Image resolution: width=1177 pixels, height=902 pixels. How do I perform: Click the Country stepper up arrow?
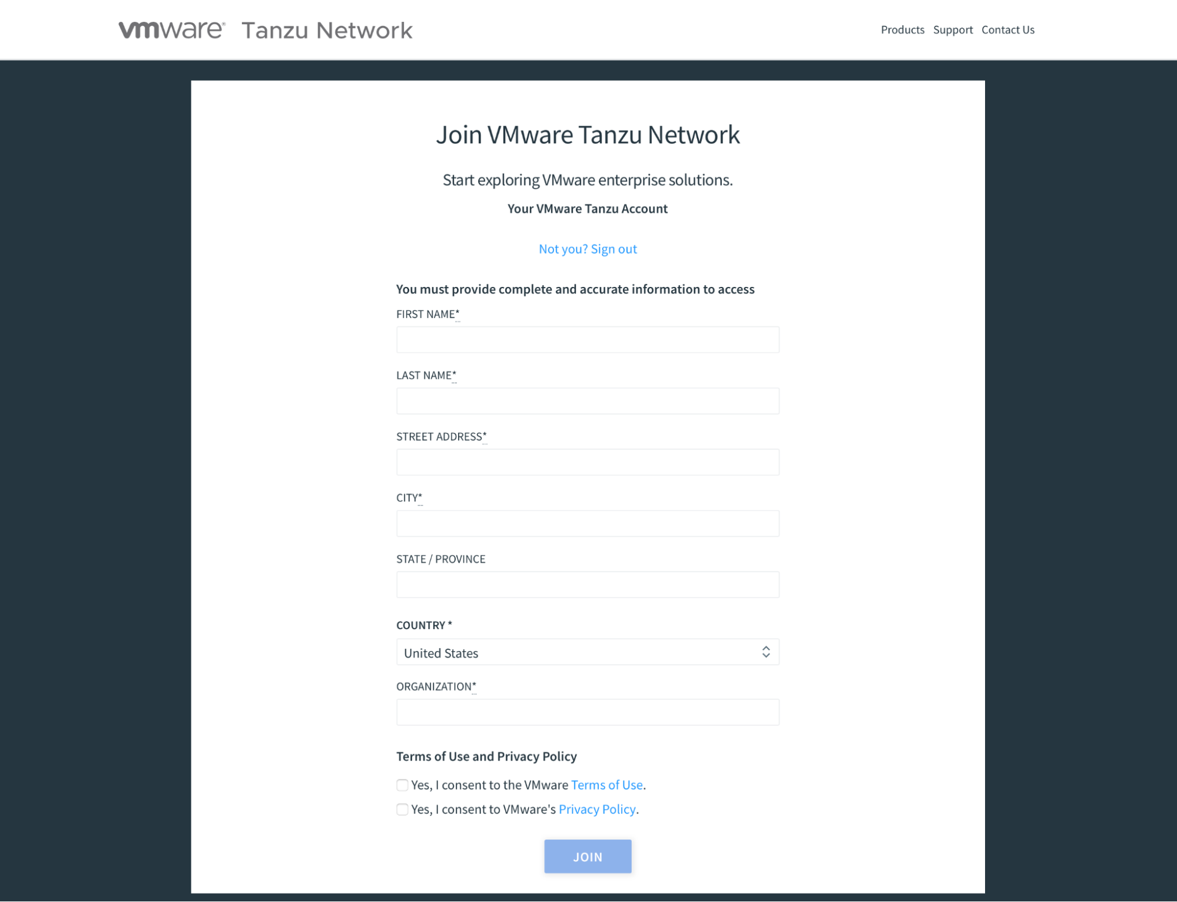pos(766,647)
